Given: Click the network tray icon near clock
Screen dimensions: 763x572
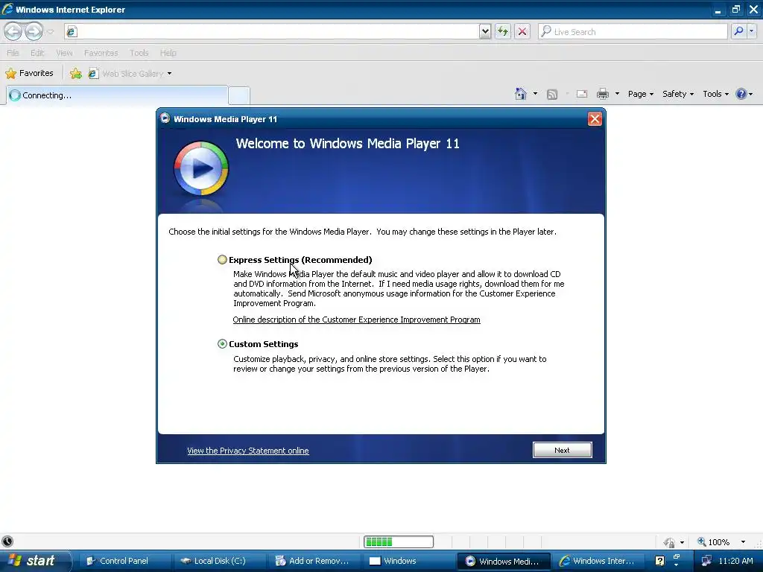Looking at the screenshot, I should coord(707,561).
